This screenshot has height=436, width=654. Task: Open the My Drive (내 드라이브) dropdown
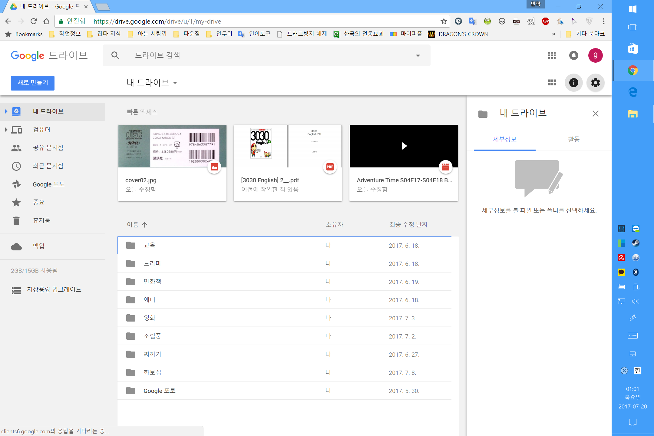[x=152, y=83]
